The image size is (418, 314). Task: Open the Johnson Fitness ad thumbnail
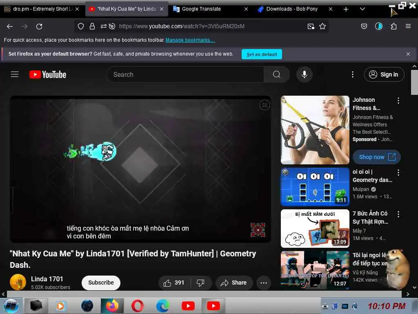click(315, 130)
